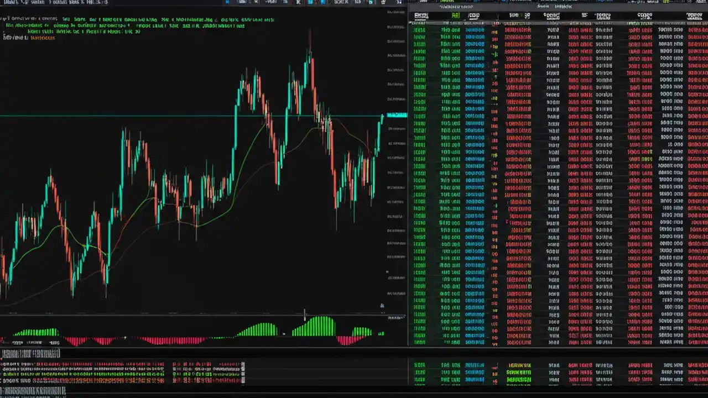Click the highlighted price label on the right axis
708x398 pixels.
click(x=395, y=115)
